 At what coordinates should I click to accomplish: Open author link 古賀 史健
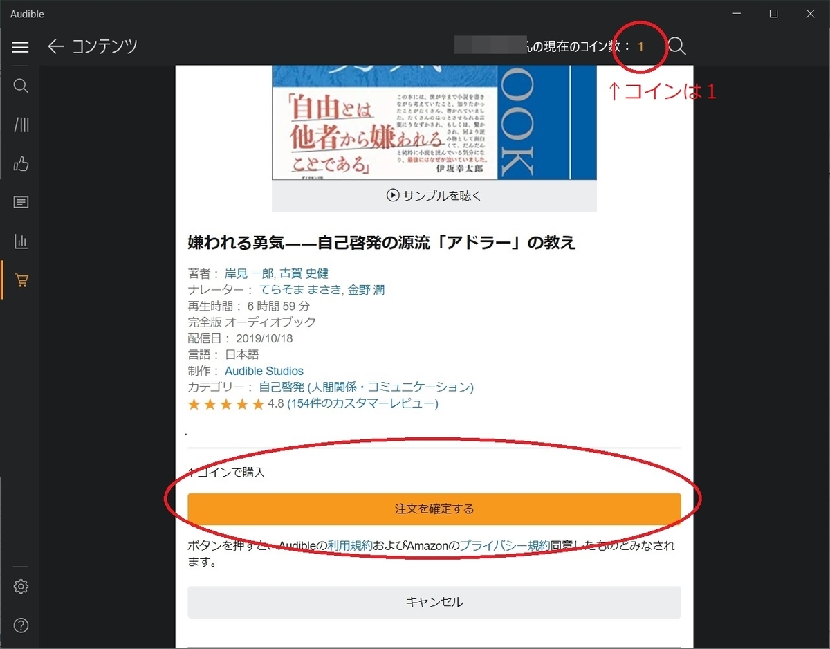(304, 273)
